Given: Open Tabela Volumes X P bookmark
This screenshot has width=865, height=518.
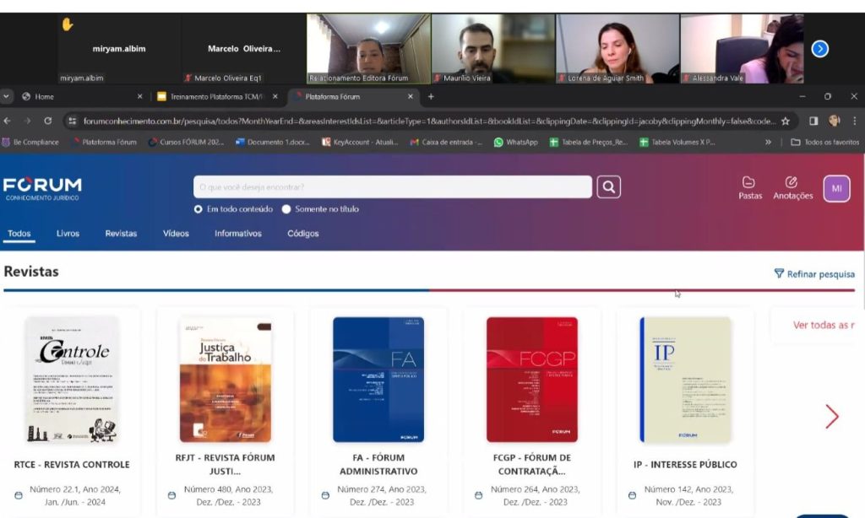Looking at the screenshot, I should [677, 143].
